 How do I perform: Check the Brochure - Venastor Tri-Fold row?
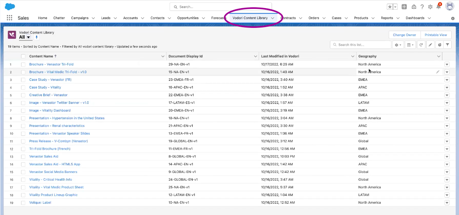pos(23,64)
